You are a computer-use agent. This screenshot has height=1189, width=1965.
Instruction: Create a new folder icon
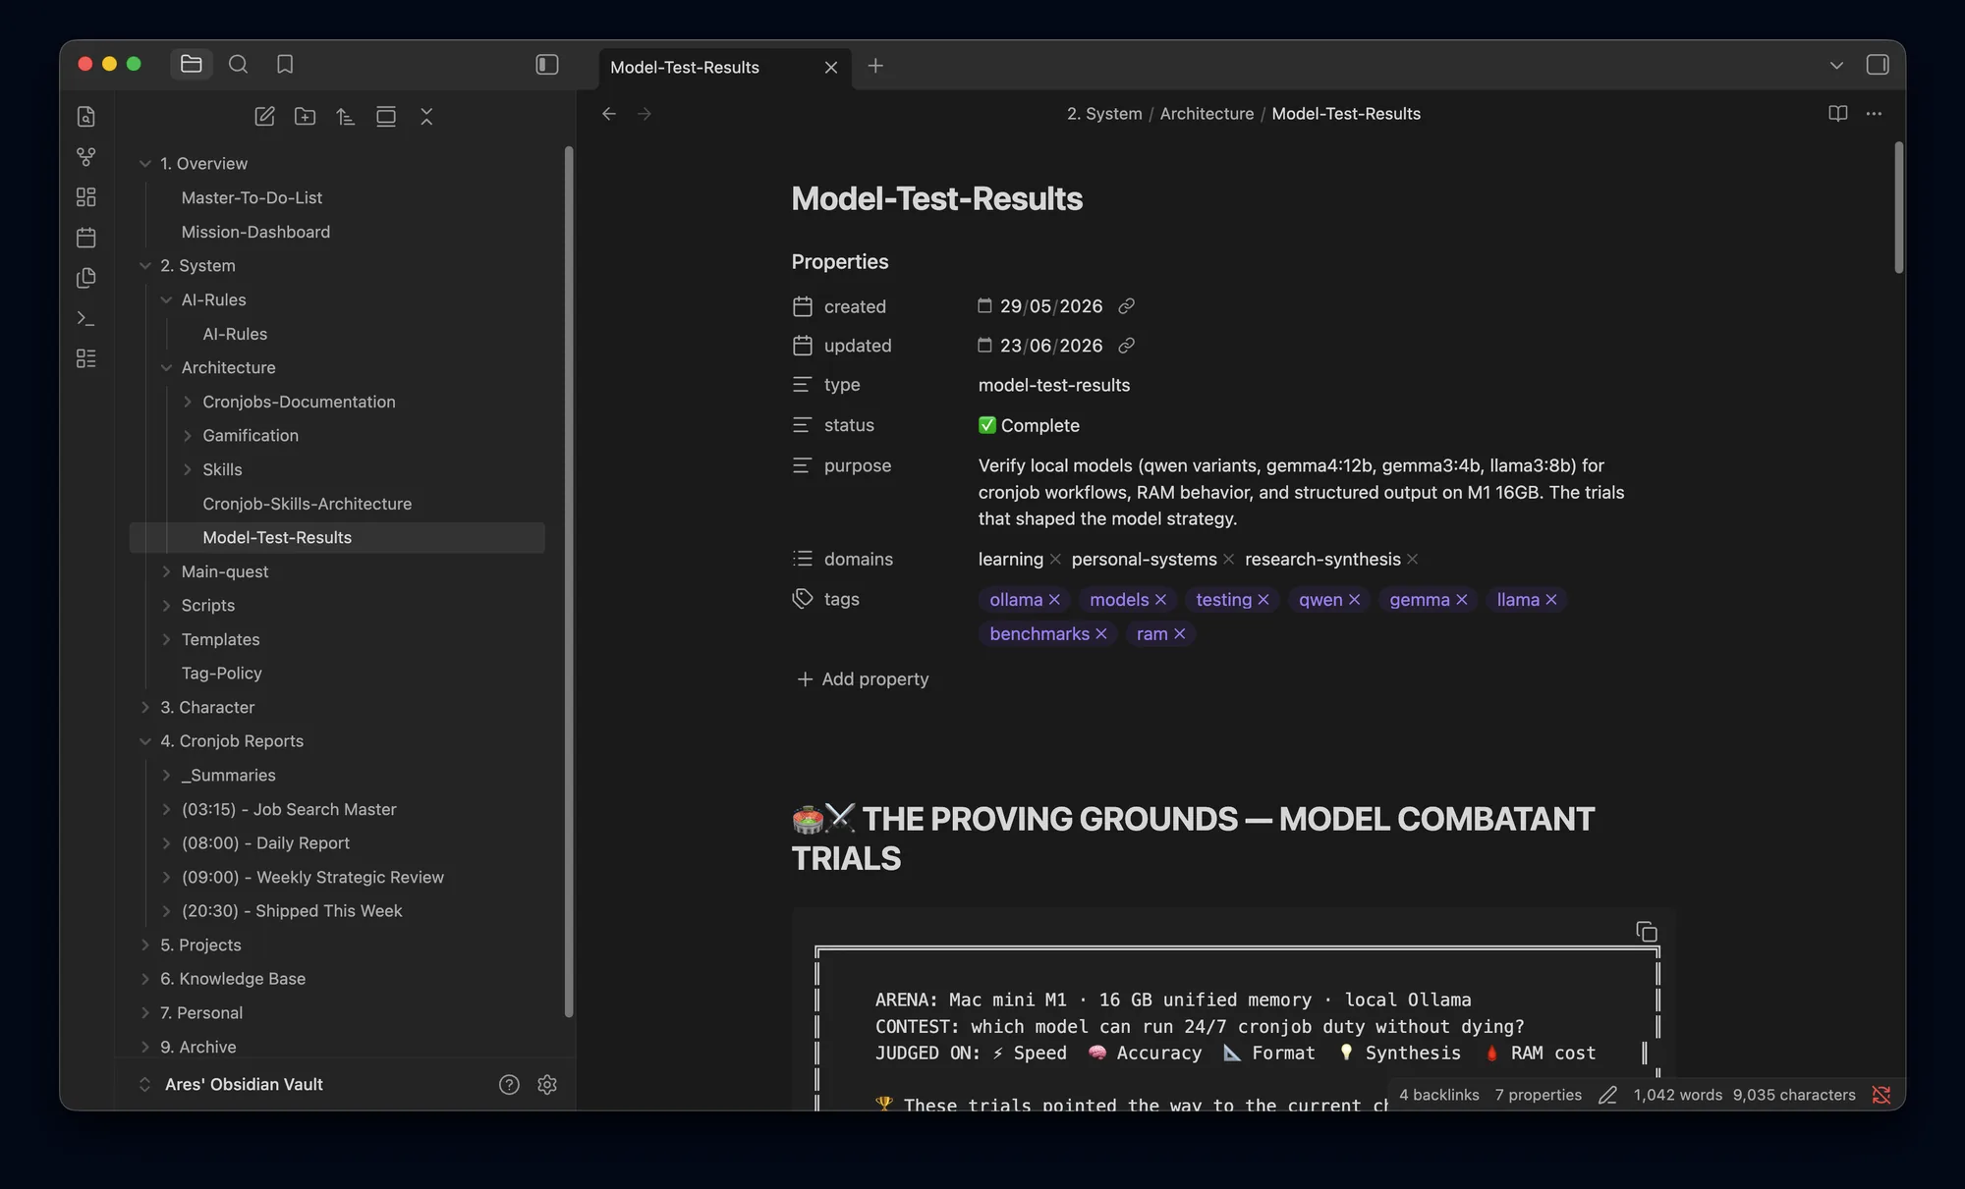click(305, 116)
